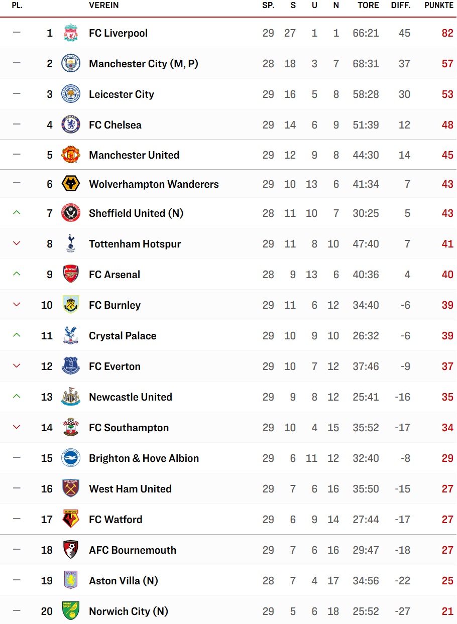457x624 pixels.
Task: Click Newcastle United's 35 points value
Action: (447, 397)
